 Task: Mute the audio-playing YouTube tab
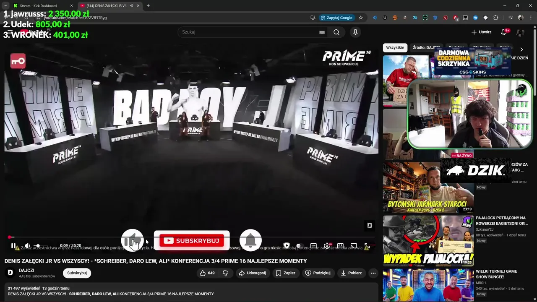click(131, 5)
